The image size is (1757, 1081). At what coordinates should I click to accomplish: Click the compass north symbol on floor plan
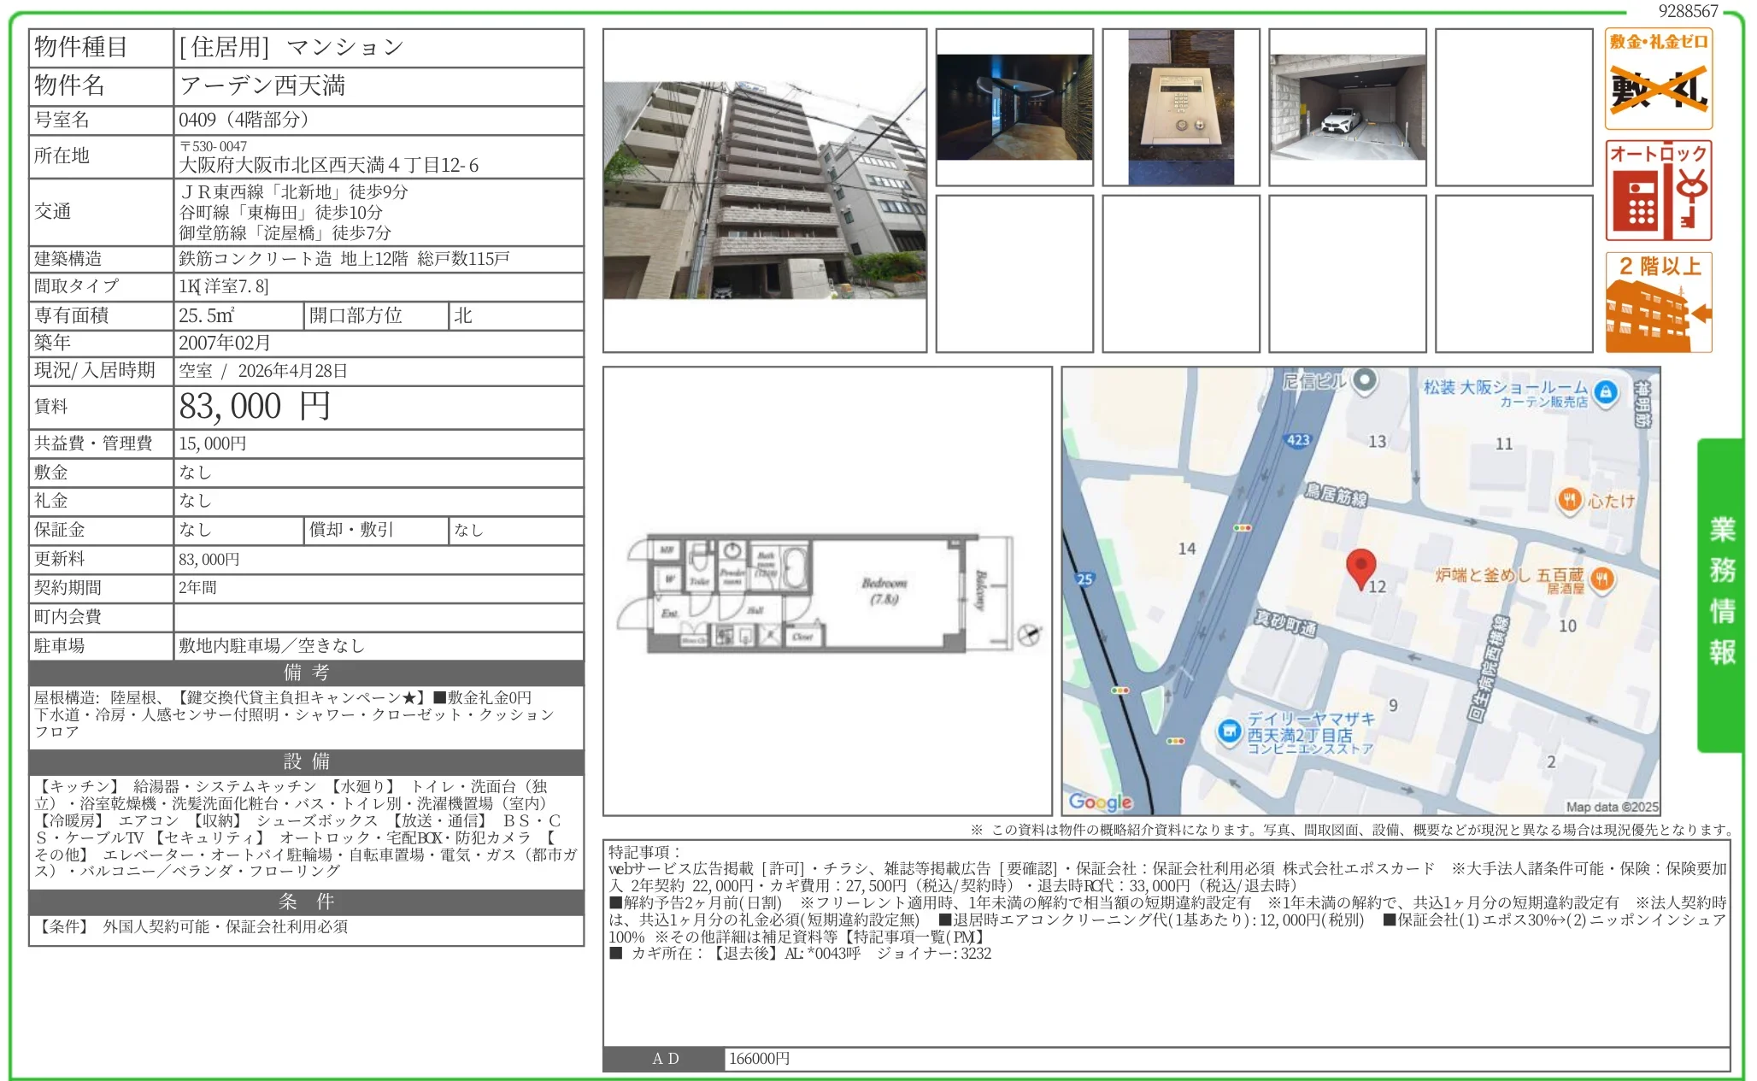1029,635
